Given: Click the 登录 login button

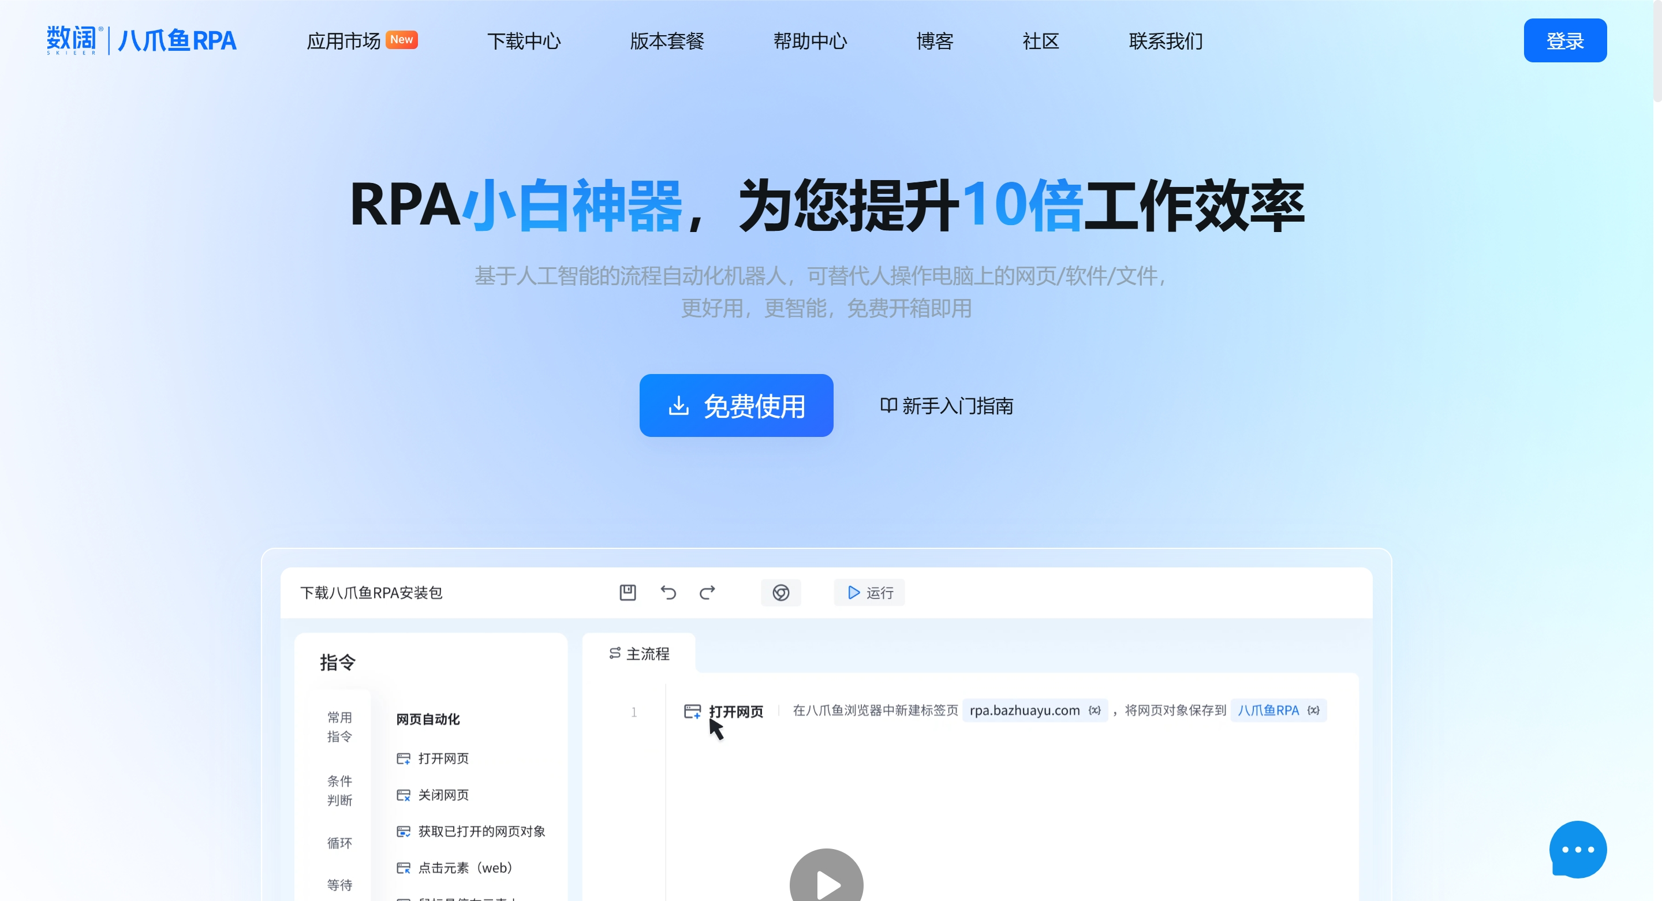Looking at the screenshot, I should click(1564, 40).
